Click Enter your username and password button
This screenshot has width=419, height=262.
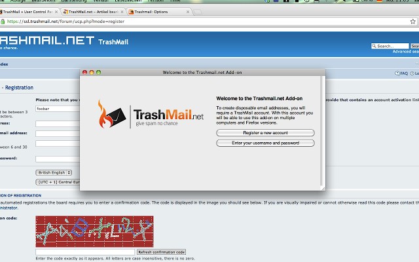pos(265,143)
